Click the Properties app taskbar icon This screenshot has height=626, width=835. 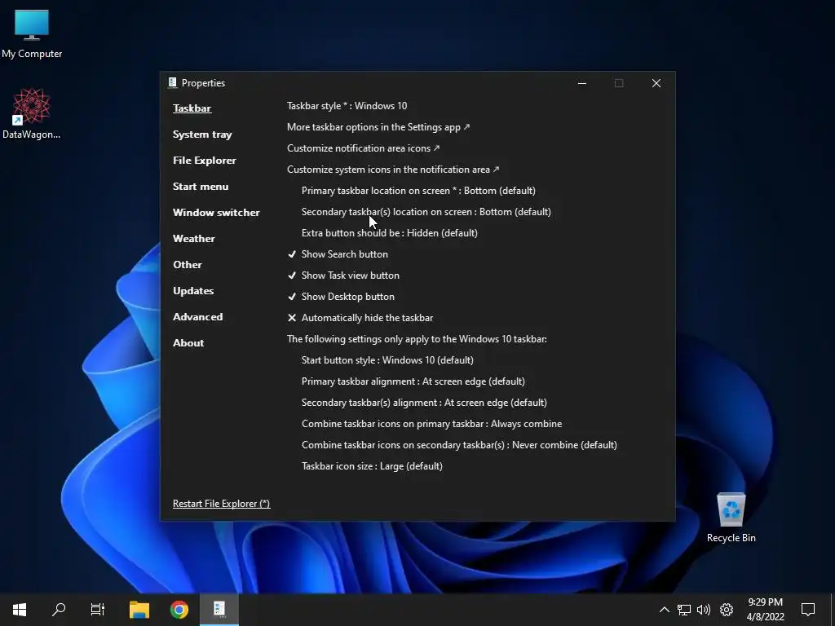(219, 609)
